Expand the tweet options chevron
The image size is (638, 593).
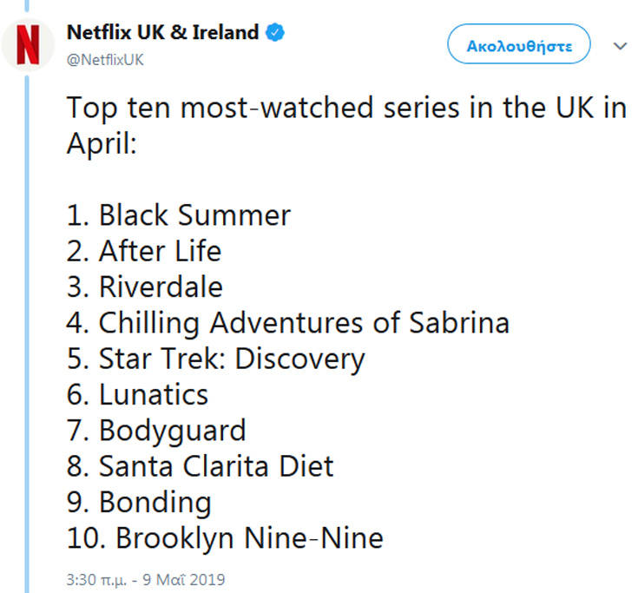(620, 46)
